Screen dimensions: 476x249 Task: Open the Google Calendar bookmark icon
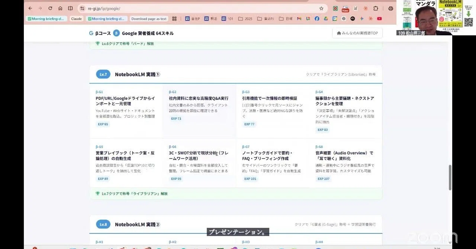pos(335,19)
